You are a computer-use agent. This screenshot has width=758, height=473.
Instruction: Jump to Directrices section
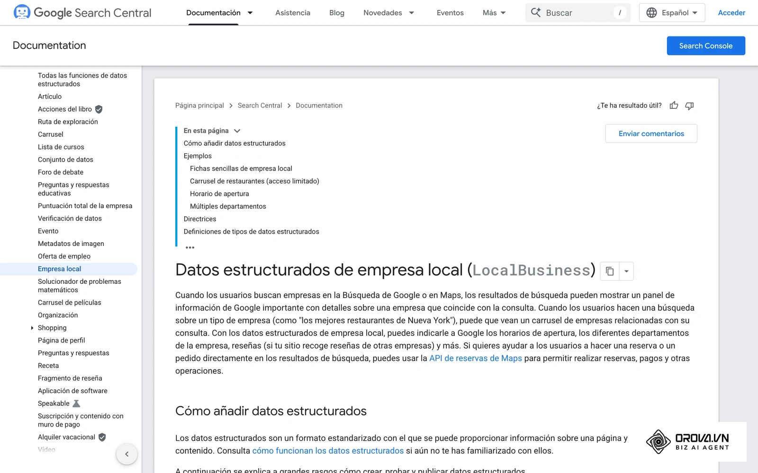tap(200, 219)
